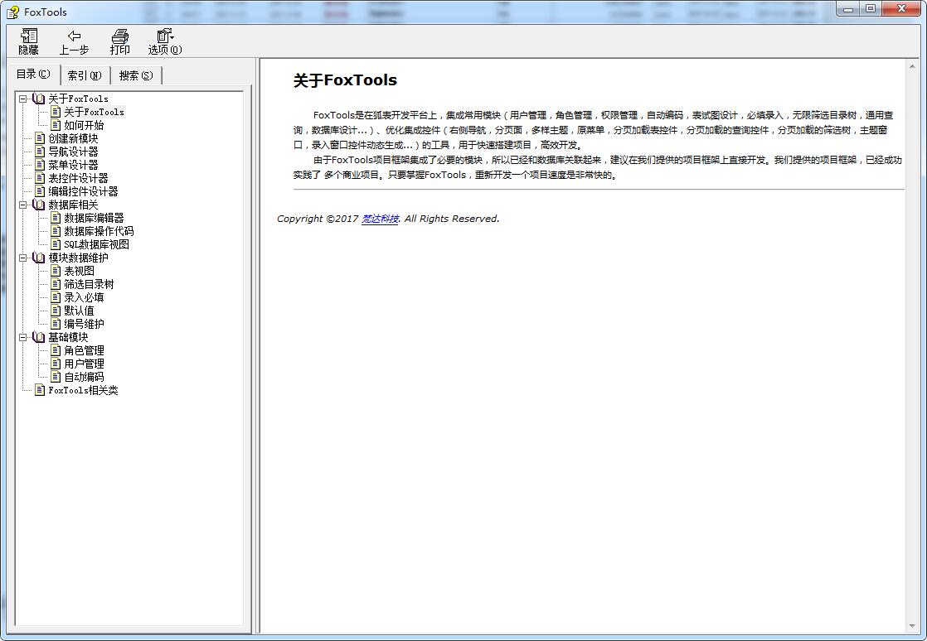
Task: Open the 数据库操作代码 topic
Action: [99, 231]
